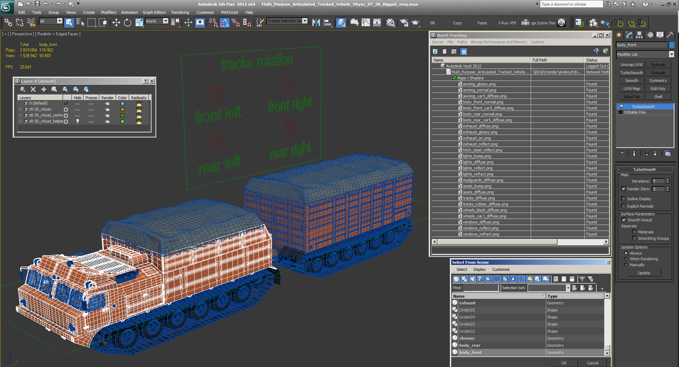This screenshot has width=679, height=367.
Task: Expand the Editable Poly stack entry
Action: 621,112
